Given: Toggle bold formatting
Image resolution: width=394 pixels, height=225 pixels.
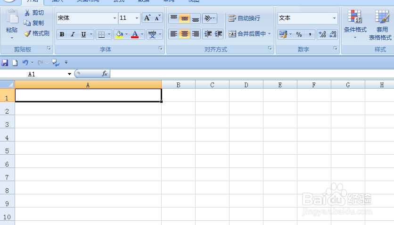Looking at the screenshot, I should 62,34.
